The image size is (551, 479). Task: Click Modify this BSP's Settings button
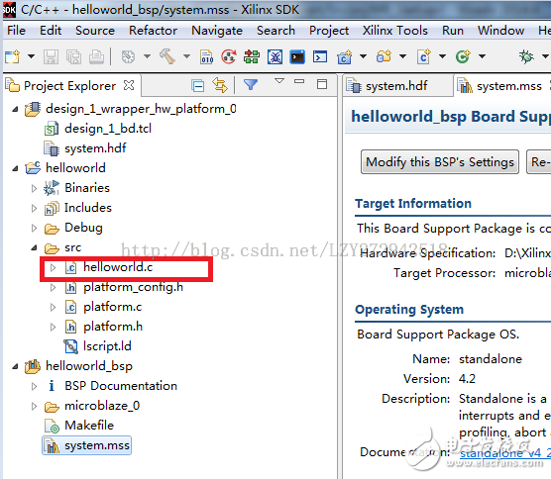tap(440, 162)
